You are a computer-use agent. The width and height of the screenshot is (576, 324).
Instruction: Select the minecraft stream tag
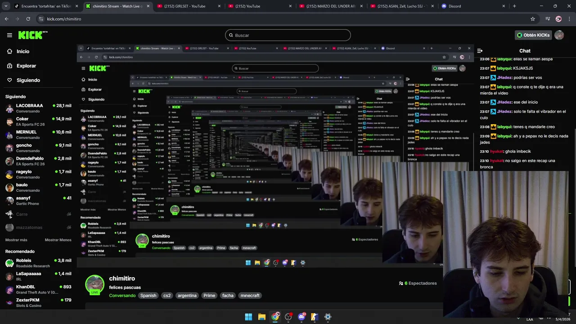point(250,296)
